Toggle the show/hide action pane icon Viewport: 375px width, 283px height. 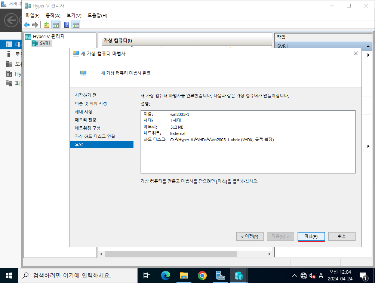[76, 25]
